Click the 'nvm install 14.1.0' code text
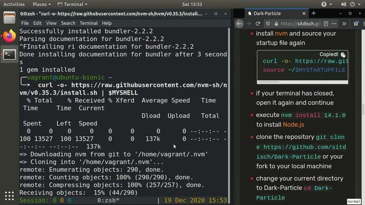This screenshot has width=365, height=205. pos(313,115)
